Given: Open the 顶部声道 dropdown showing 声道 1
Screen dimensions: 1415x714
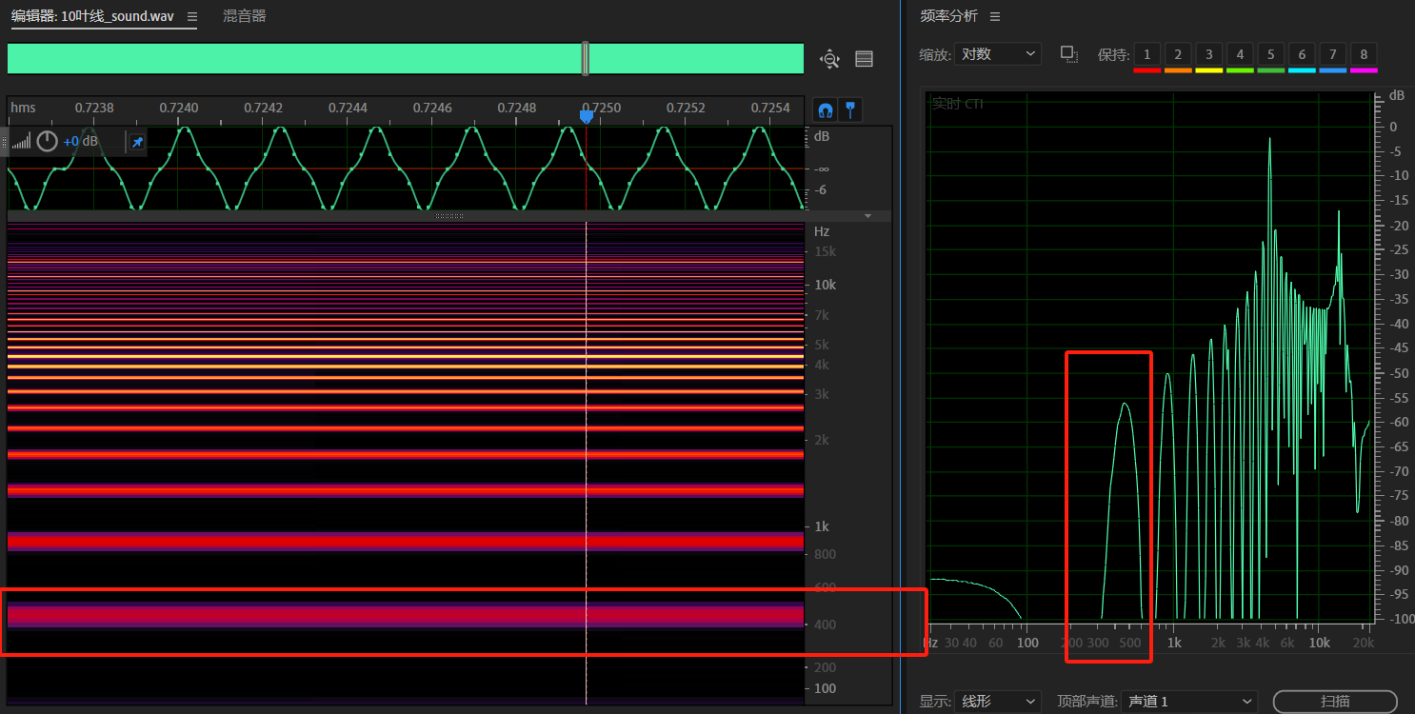Looking at the screenshot, I should 1189,702.
